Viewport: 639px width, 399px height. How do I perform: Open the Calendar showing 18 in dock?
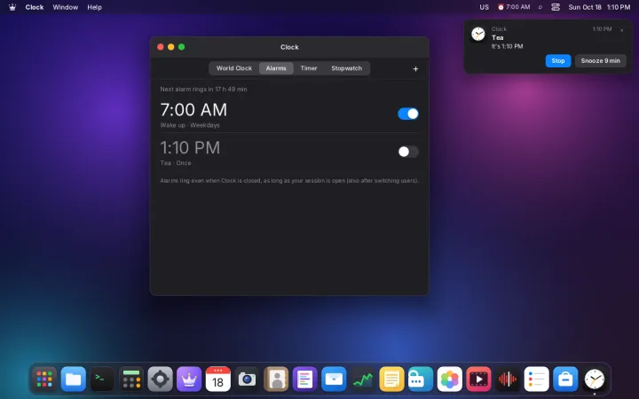[x=218, y=379]
